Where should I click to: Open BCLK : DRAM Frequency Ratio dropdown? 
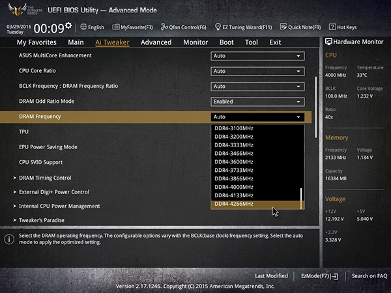pos(257,87)
